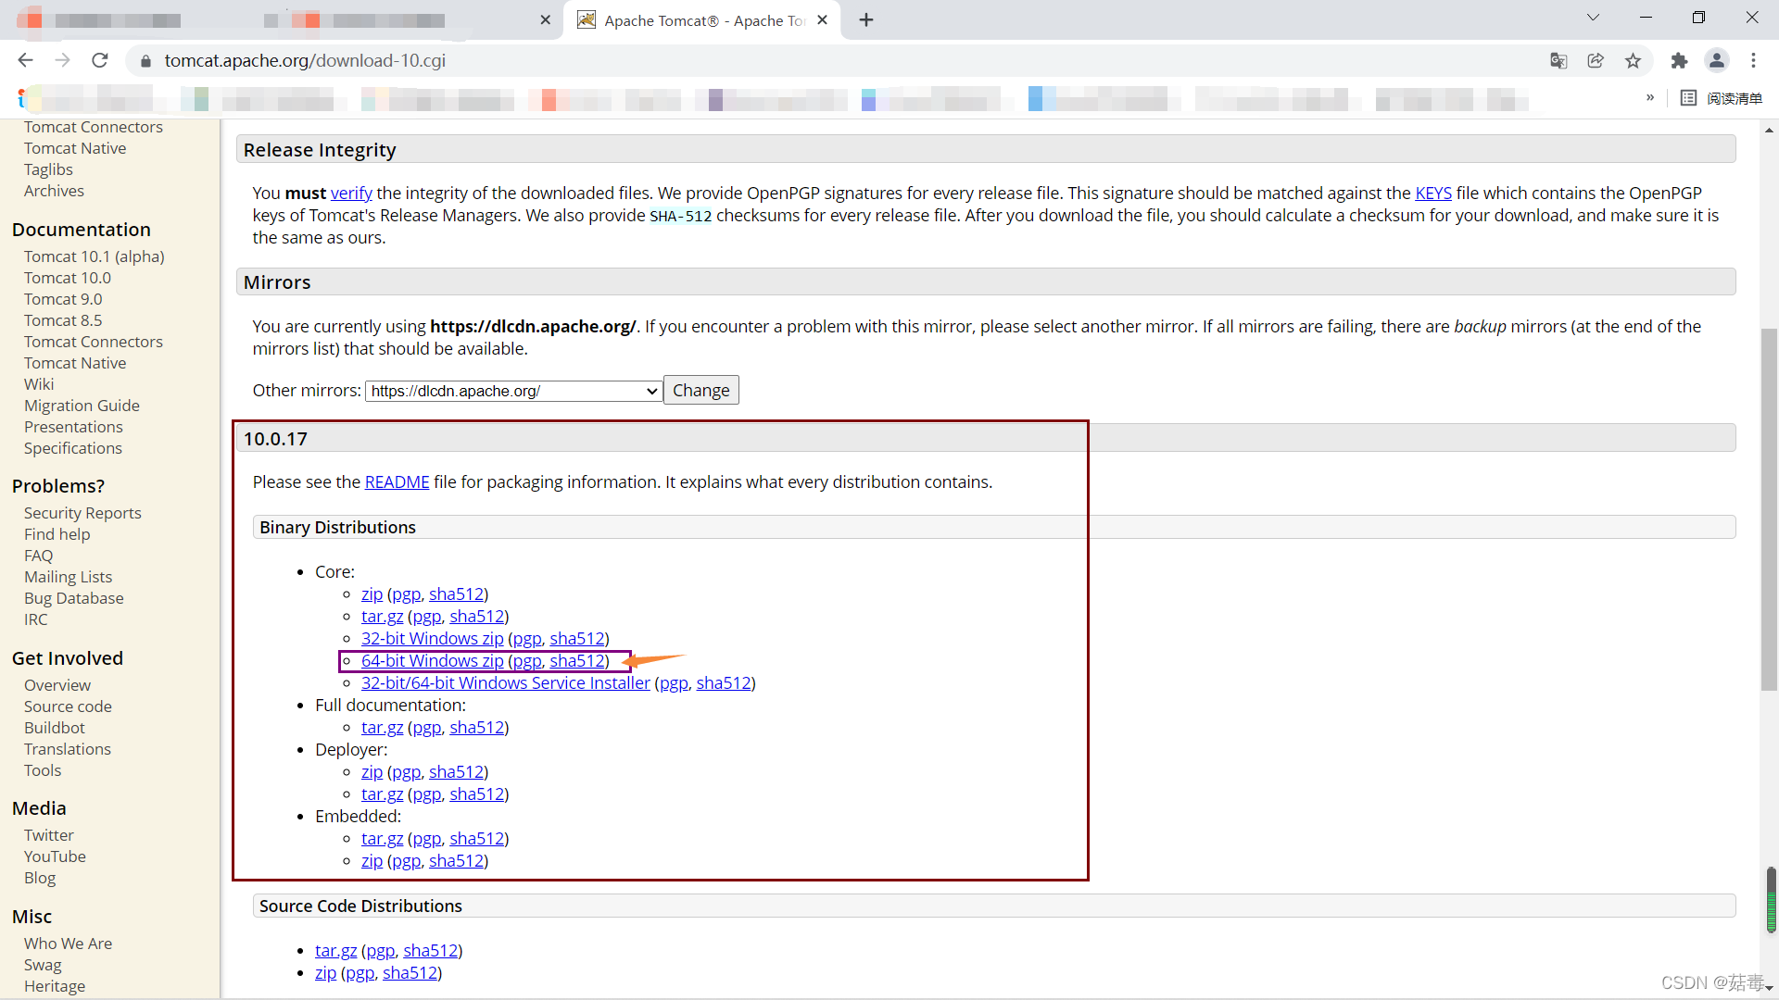Open the README link

pyautogui.click(x=397, y=482)
